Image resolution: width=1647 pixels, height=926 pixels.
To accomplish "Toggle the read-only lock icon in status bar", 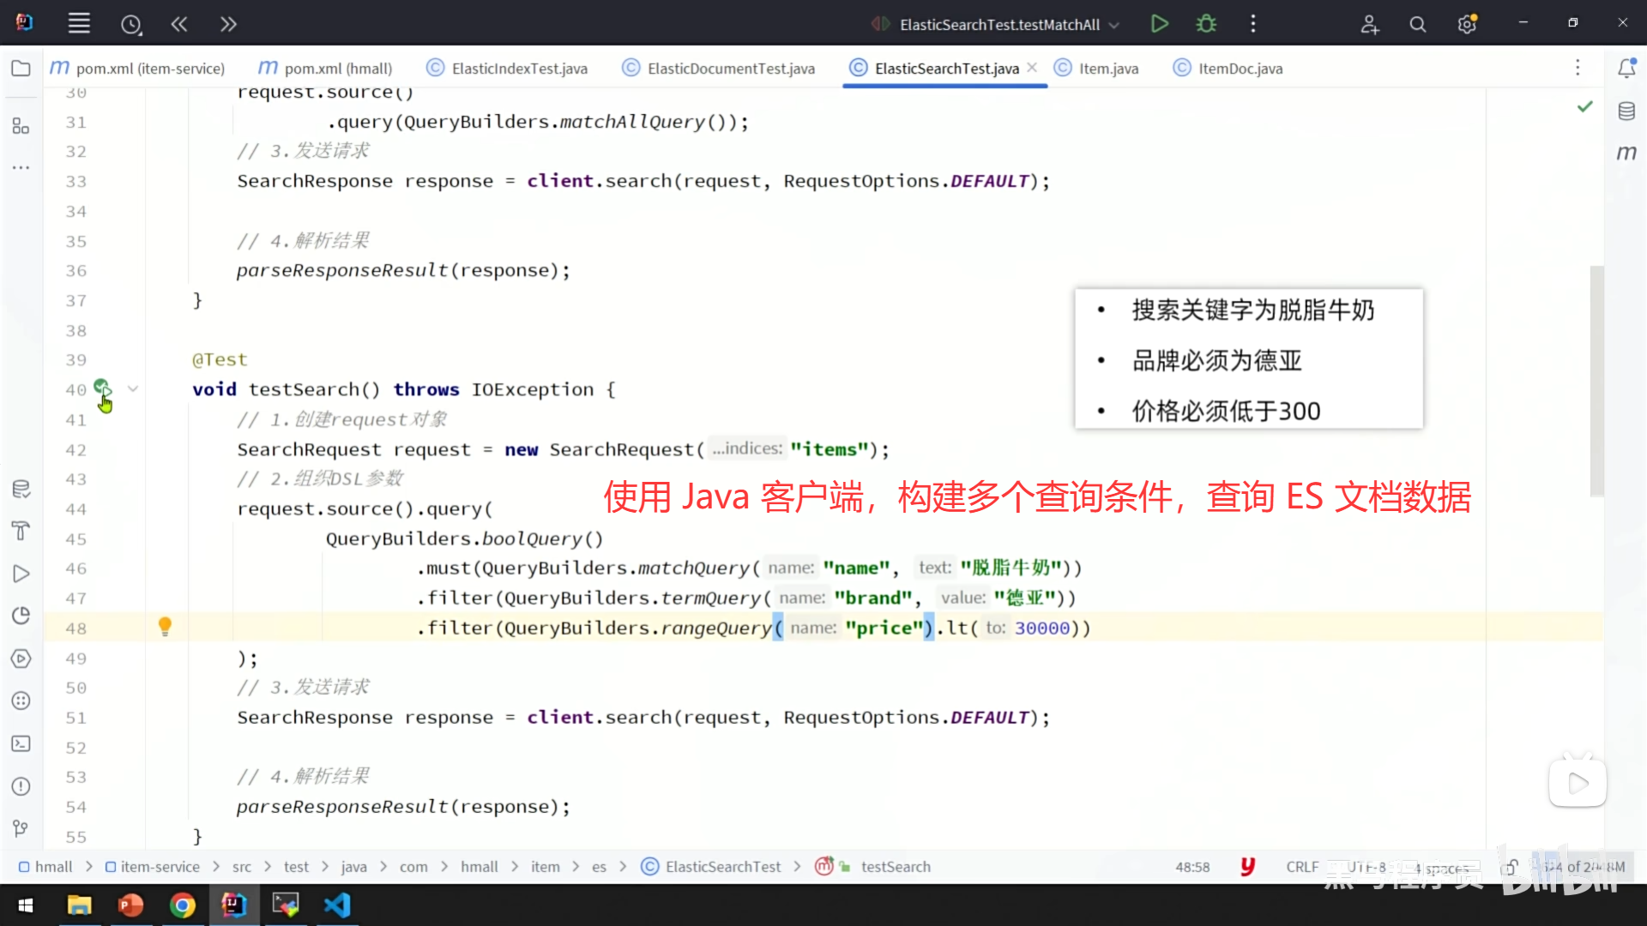I will point(1511,867).
